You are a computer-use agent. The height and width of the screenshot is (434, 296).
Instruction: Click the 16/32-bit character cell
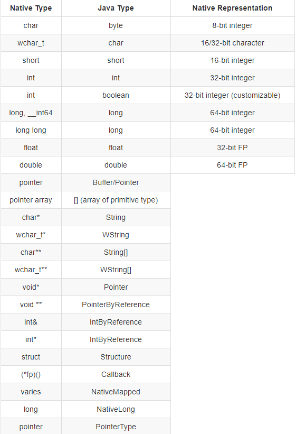coord(233,43)
